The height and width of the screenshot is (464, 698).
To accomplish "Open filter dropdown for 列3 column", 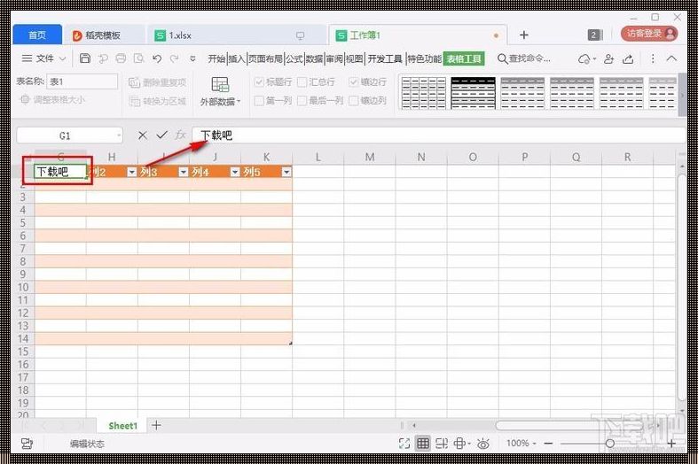I will click(x=184, y=172).
